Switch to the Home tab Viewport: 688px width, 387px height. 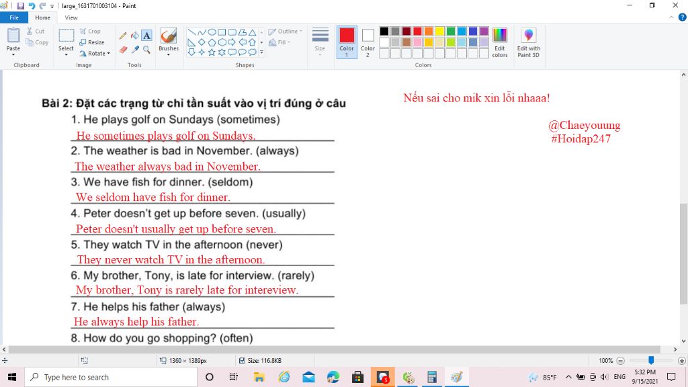[x=42, y=17]
